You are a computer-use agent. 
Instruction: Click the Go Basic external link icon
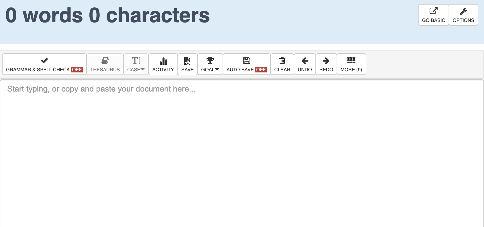click(433, 11)
